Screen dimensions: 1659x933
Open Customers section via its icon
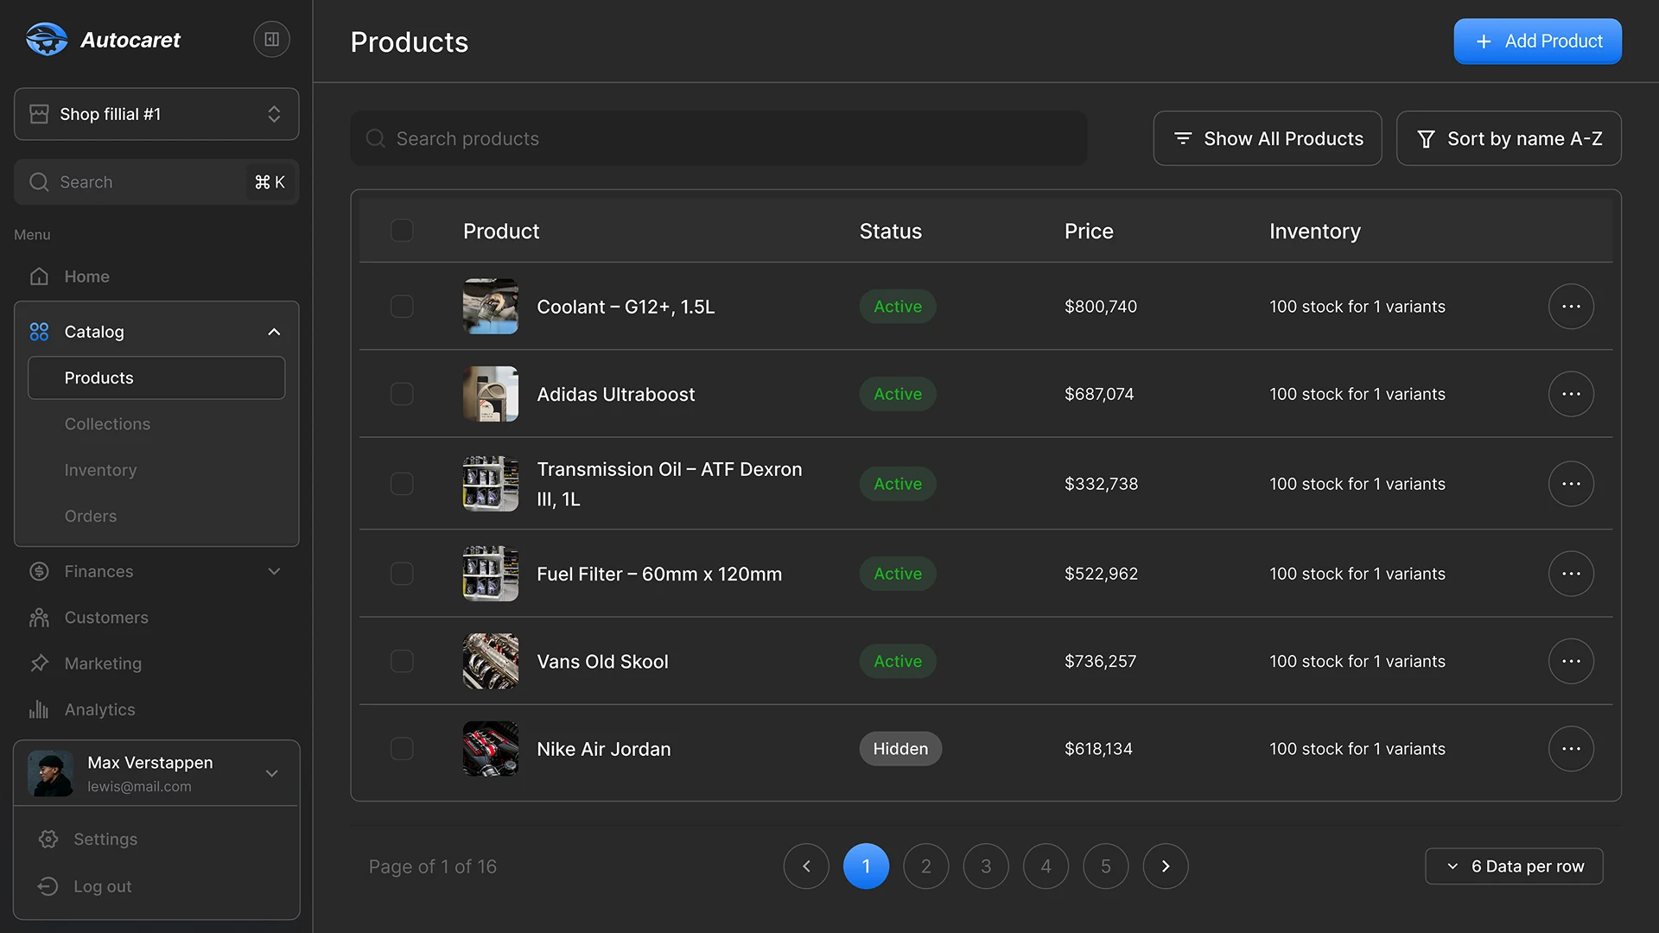pyautogui.click(x=40, y=617)
